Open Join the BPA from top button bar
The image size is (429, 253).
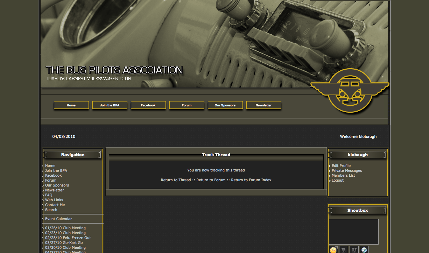click(x=110, y=105)
